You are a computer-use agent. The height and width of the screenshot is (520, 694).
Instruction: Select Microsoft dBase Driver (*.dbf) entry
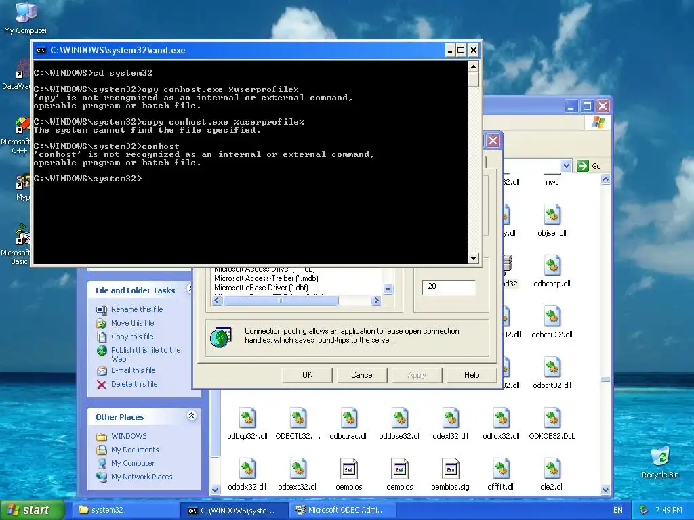click(261, 287)
